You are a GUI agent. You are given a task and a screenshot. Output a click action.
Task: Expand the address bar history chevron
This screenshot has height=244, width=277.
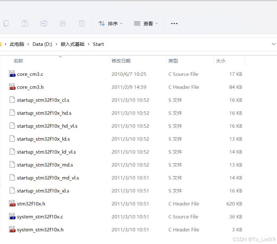pos(274,44)
